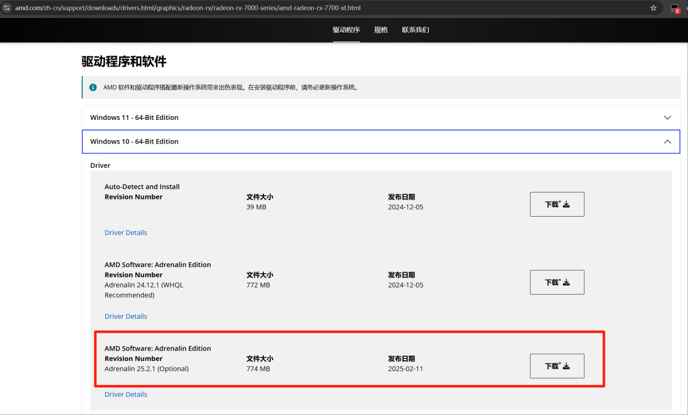Open the browser extension icon with badge 5
This screenshot has width=688, height=415.
click(675, 9)
